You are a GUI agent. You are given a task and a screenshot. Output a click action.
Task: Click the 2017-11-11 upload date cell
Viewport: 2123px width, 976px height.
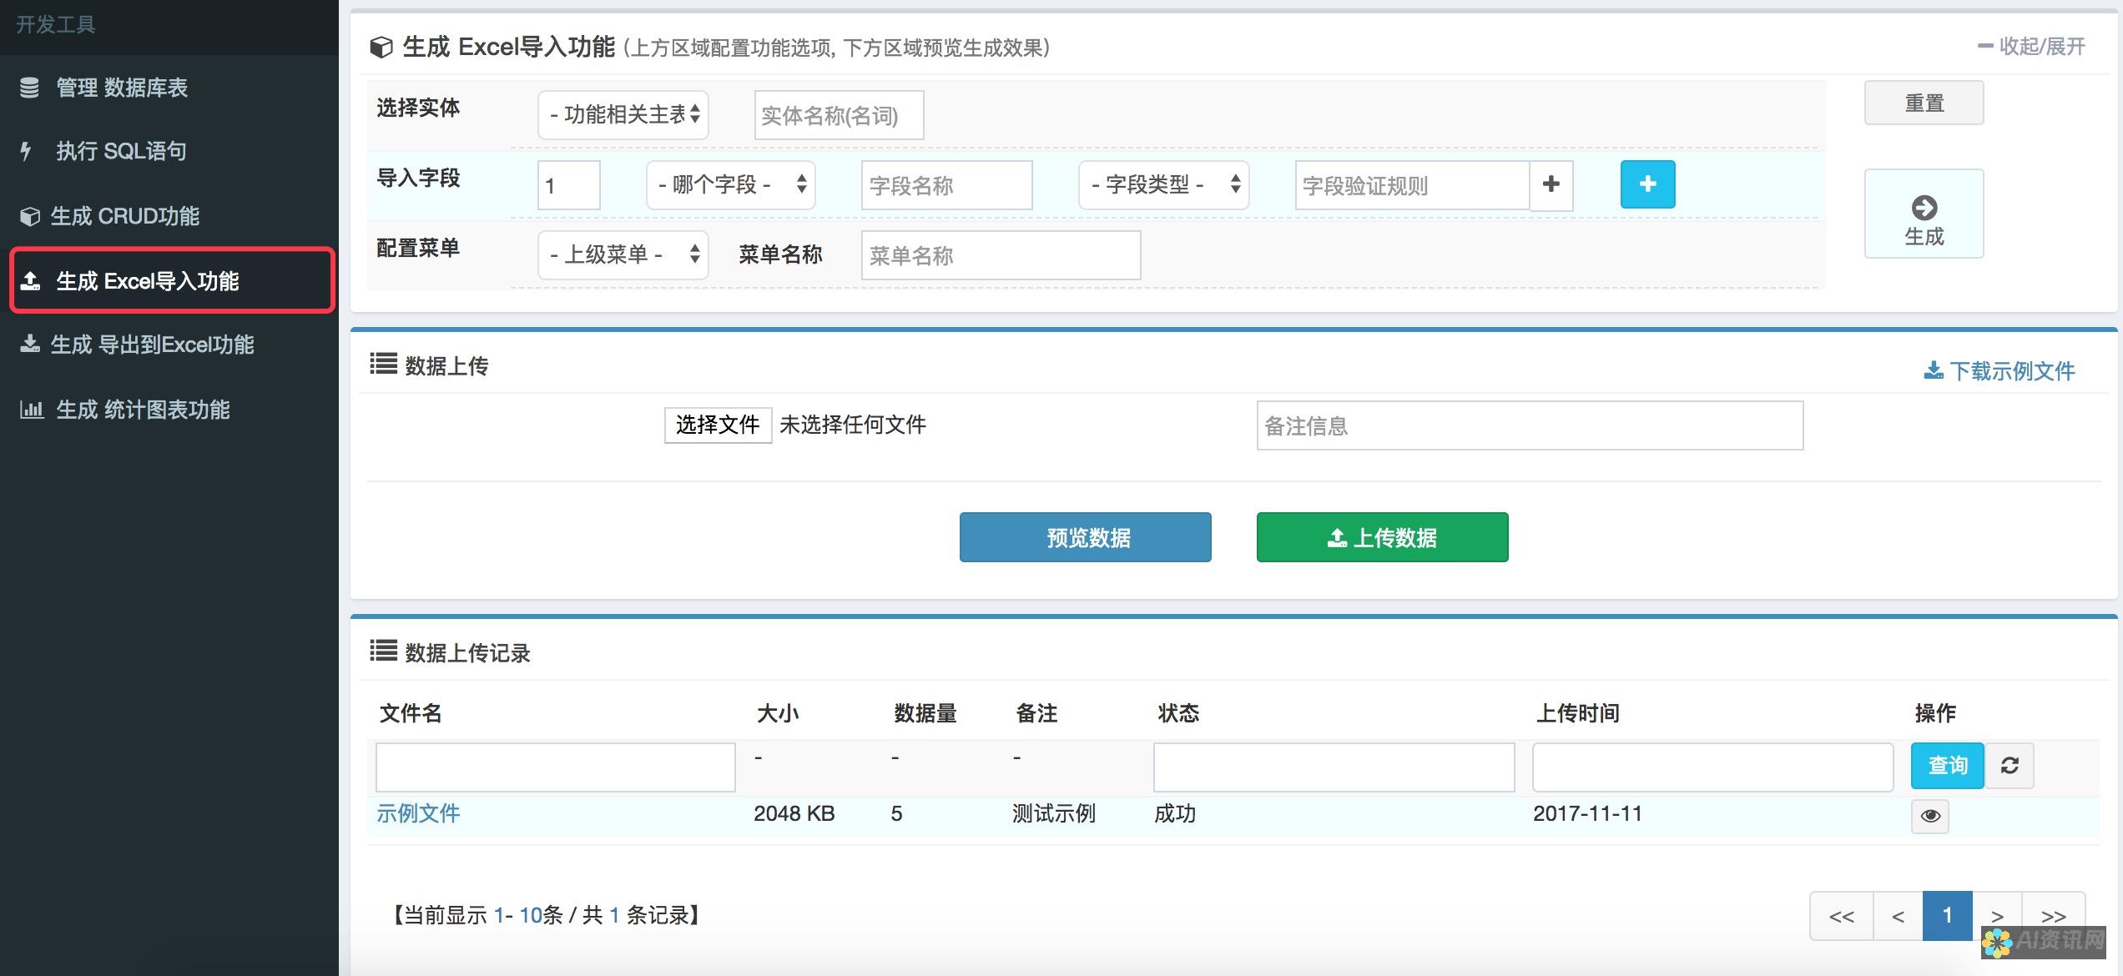(1587, 813)
